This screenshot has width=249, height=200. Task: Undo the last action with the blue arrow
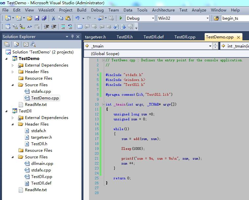(78, 18)
